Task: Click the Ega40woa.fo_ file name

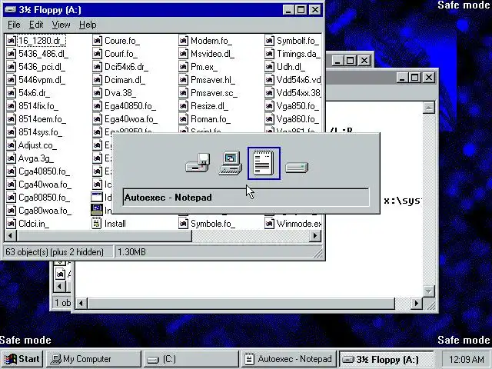Action: [x=131, y=119]
